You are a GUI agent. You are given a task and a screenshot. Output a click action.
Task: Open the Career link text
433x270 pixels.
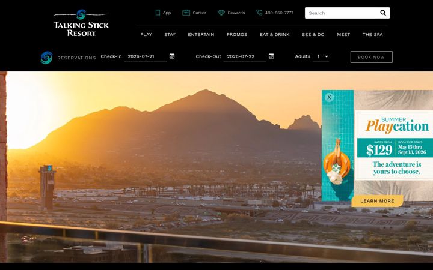[x=200, y=13]
